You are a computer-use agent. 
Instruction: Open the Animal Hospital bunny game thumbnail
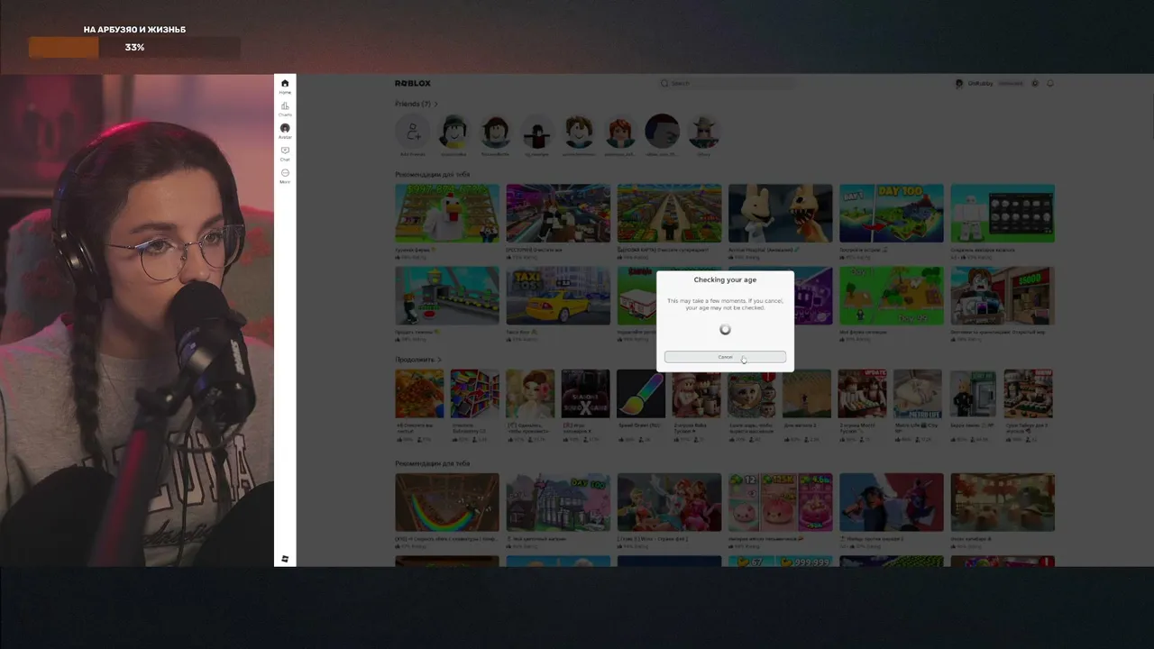[781, 214]
